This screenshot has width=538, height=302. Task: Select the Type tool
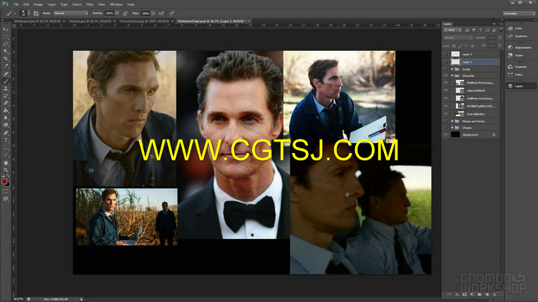pos(5,140)
